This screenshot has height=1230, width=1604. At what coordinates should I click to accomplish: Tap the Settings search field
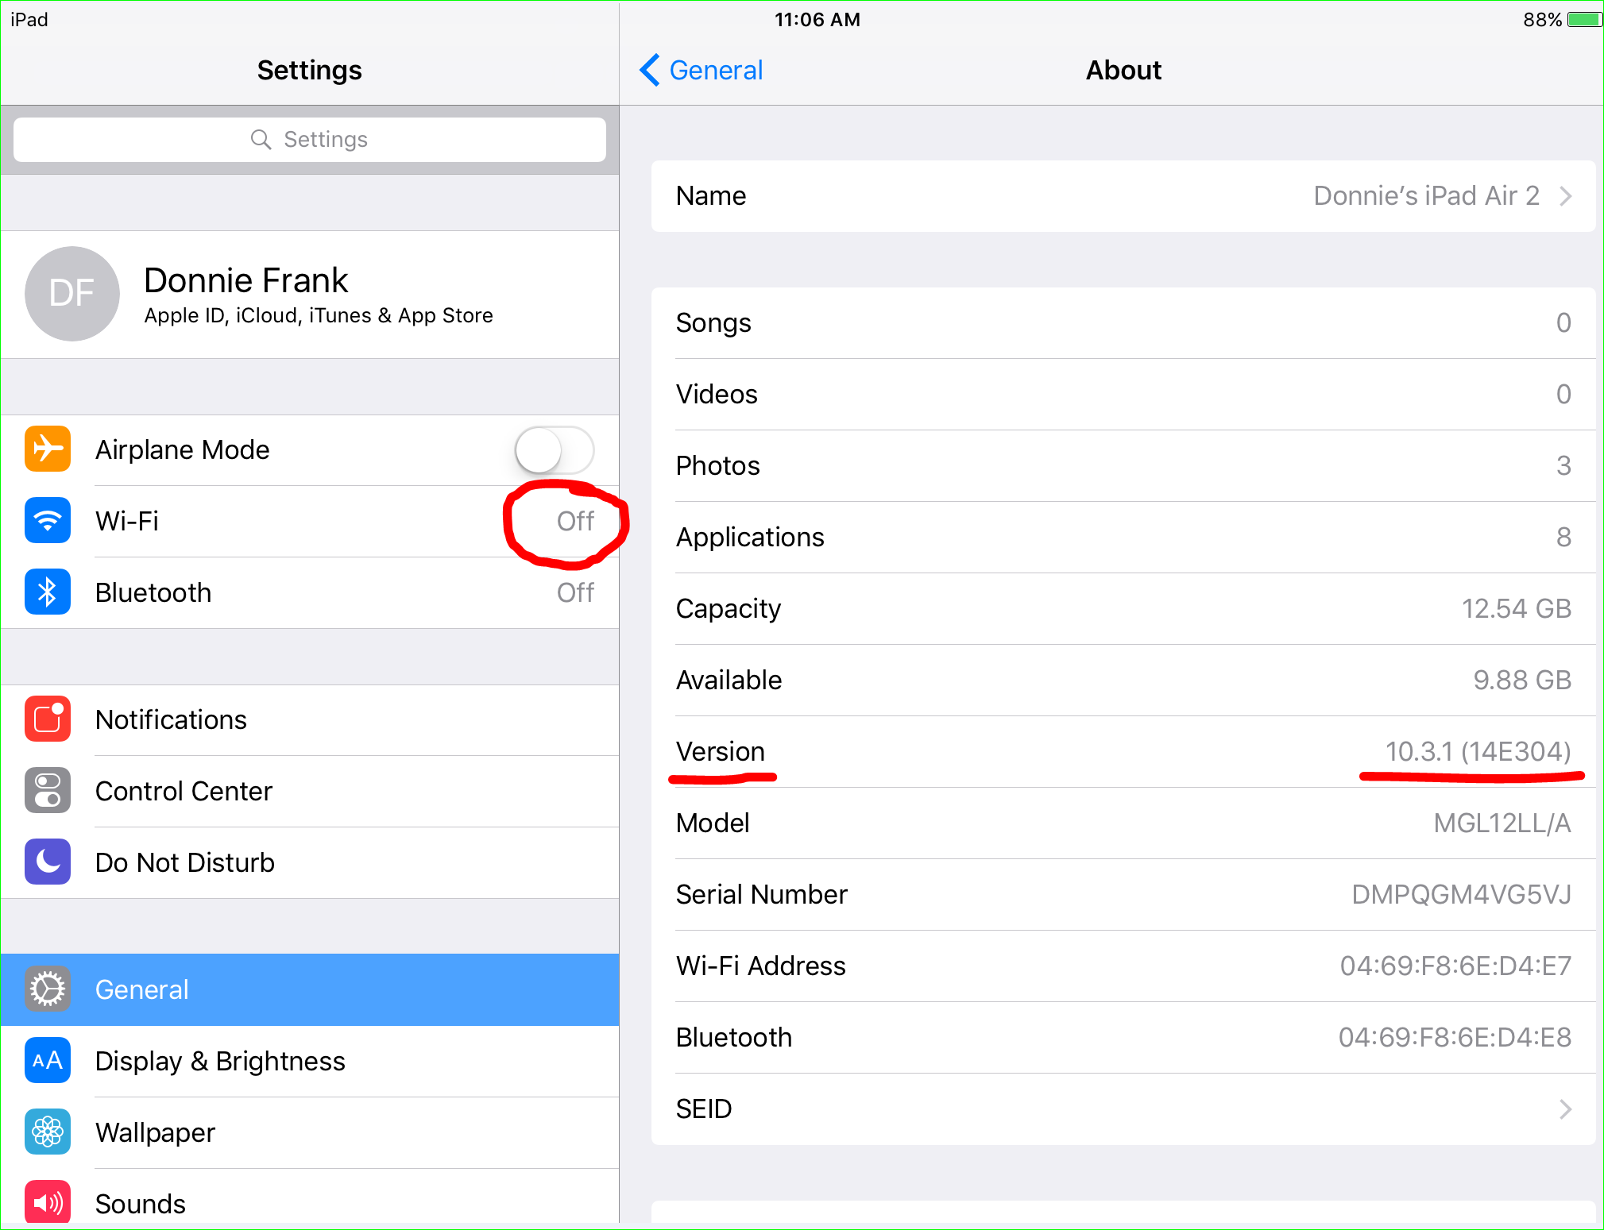(x=310, y=139)
